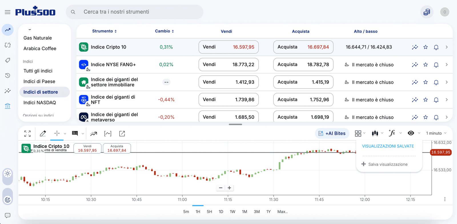Set alert bell for Indice dei giganti di NFT
The width and height of the screenshot is (457, 224).
coord(436,100)
